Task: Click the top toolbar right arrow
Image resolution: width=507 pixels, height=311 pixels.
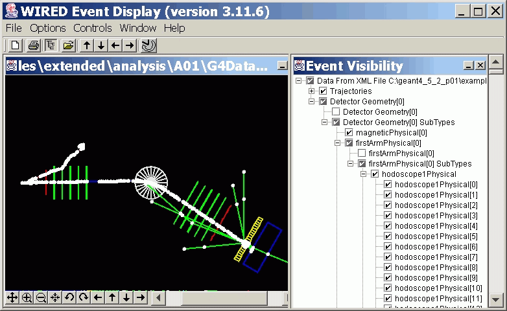Action: [x=129, y=45]
